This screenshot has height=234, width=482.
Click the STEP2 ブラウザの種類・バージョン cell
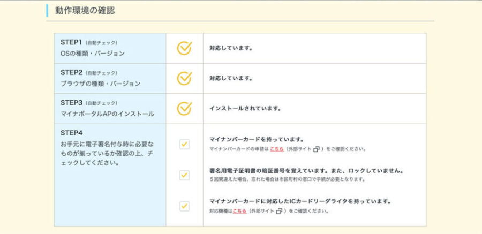pos(110,78)
